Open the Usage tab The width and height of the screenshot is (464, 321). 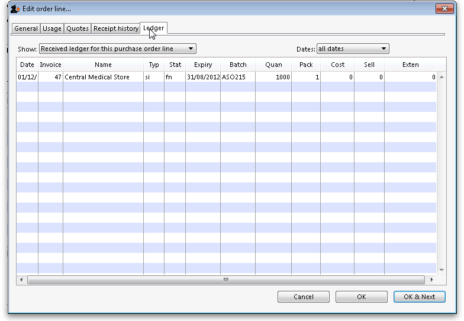coord(52,28)
